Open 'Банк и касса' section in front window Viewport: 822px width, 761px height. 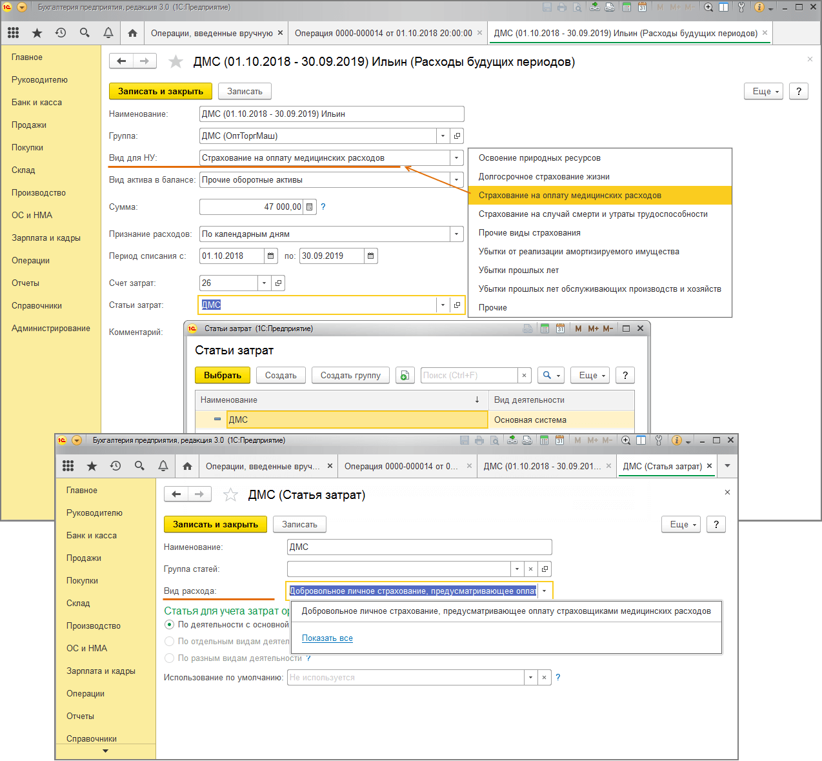point(92,536)
